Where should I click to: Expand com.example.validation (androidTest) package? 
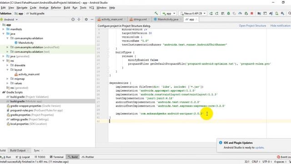tap(7, 47)
